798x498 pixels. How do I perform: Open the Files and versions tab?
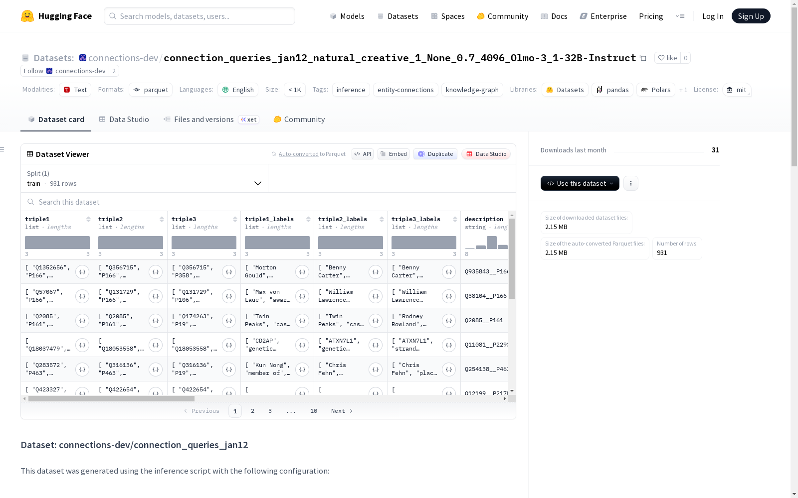coord(211,120)
